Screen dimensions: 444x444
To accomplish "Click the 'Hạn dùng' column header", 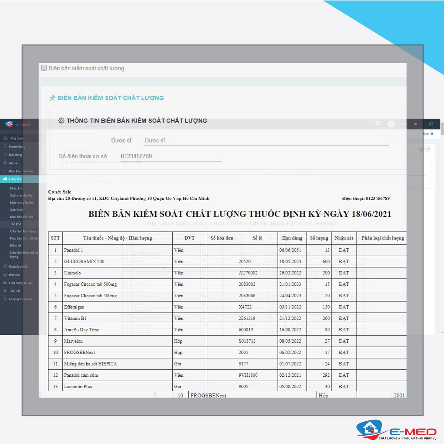I will click(x=292, y=238).
